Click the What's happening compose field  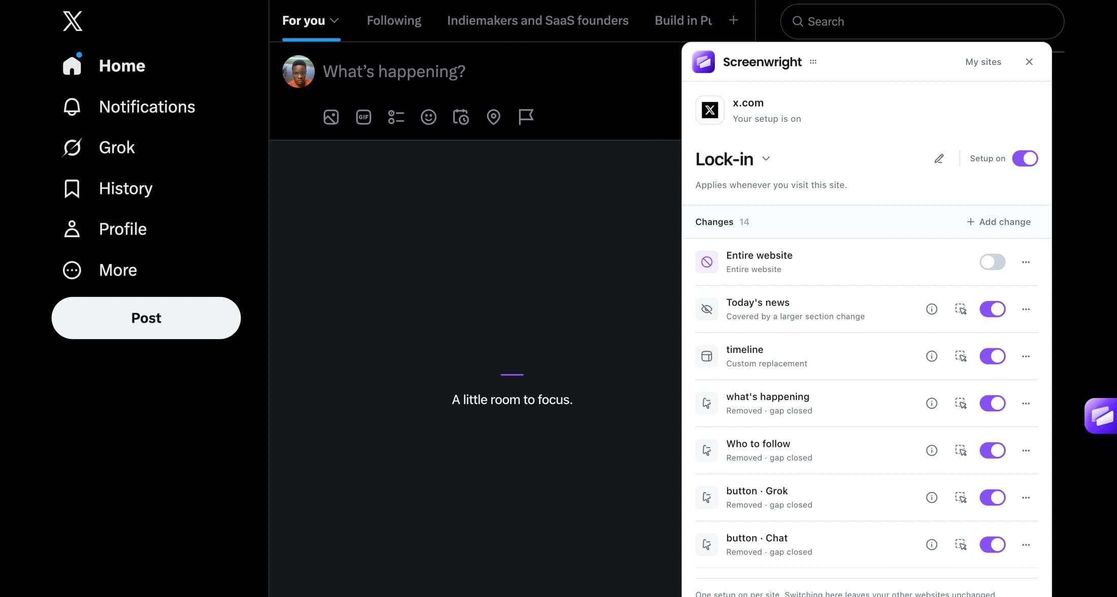coord(394,72)
